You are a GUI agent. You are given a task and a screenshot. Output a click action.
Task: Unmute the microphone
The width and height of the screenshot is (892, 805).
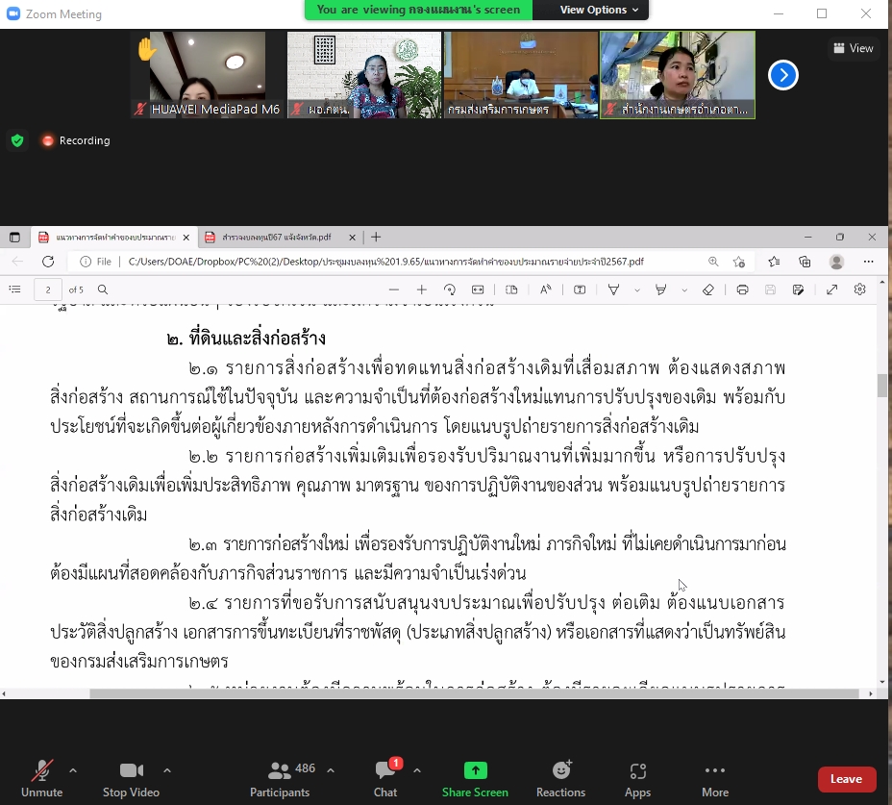click(x=41, y=777)
